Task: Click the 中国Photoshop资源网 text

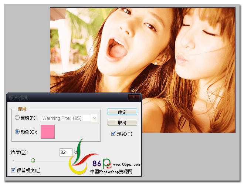Action: (x=111, y=172)
